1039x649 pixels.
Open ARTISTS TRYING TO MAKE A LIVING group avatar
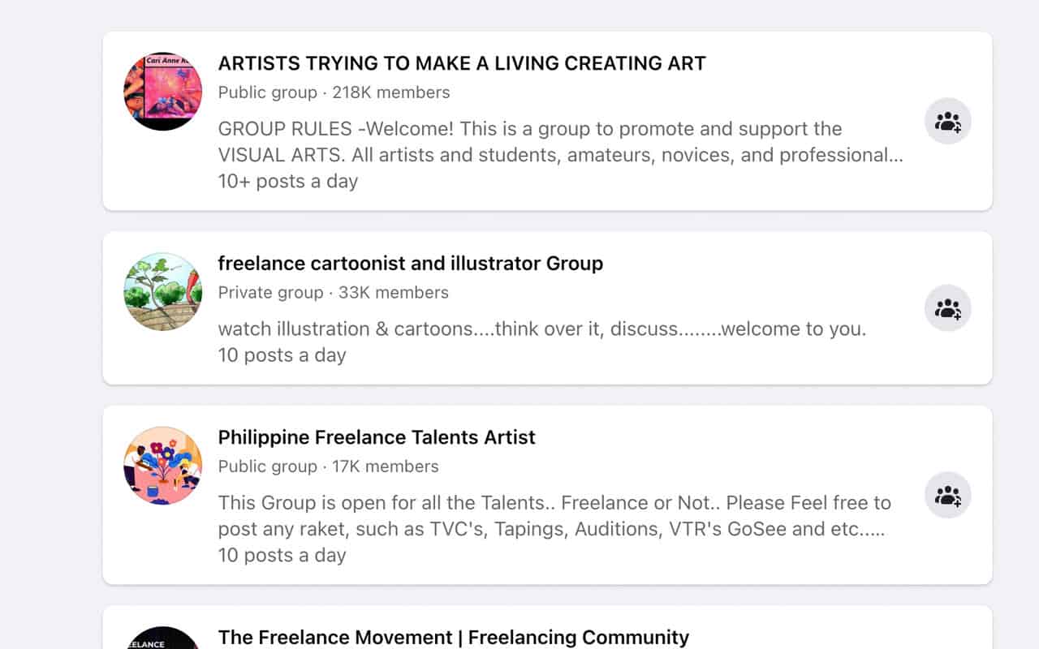[162, 92]
